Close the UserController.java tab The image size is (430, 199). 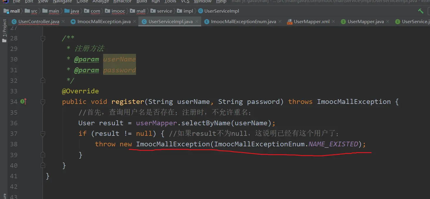tap(64, 22)
